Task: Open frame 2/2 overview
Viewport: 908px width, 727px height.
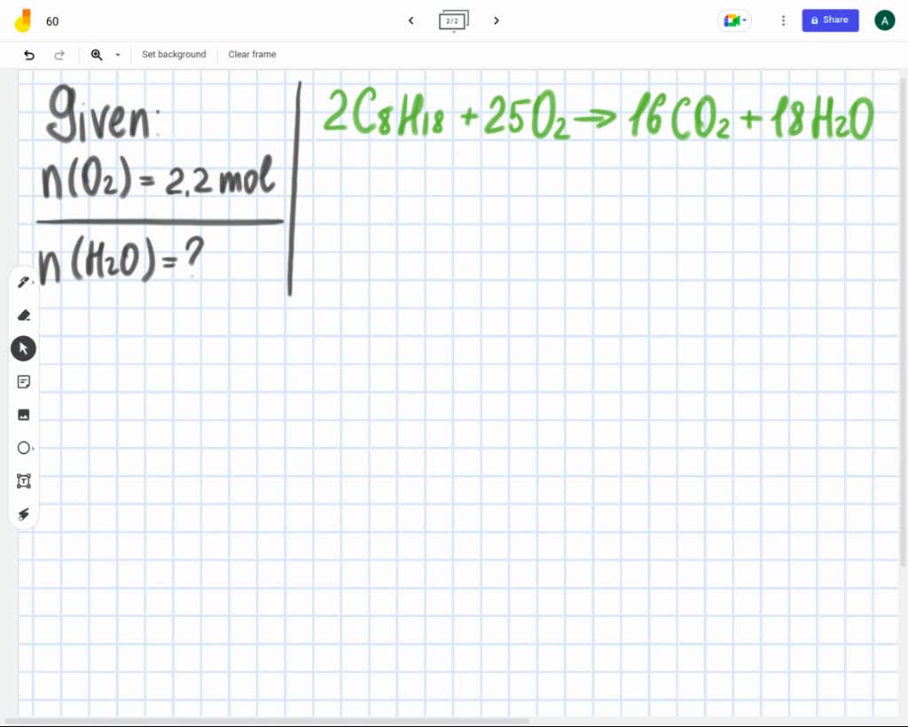Action: point(453,20)
